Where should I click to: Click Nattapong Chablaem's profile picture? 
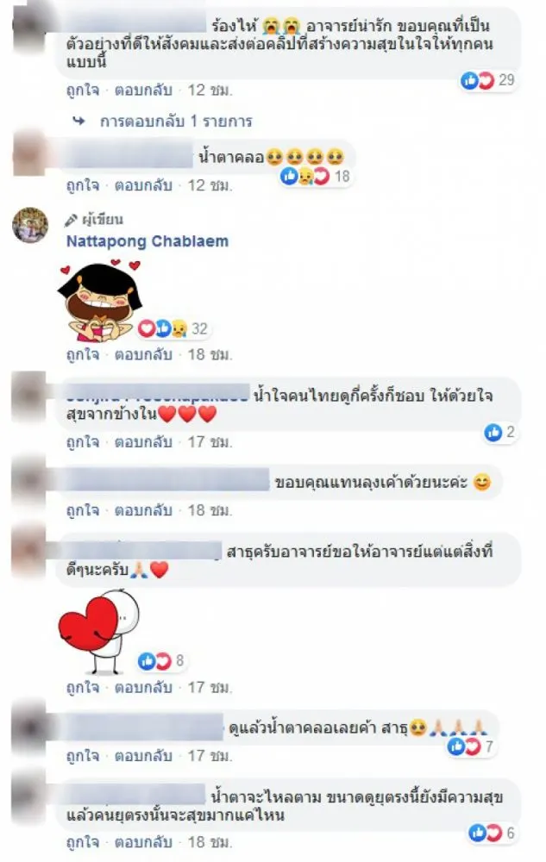click(29, 225)
